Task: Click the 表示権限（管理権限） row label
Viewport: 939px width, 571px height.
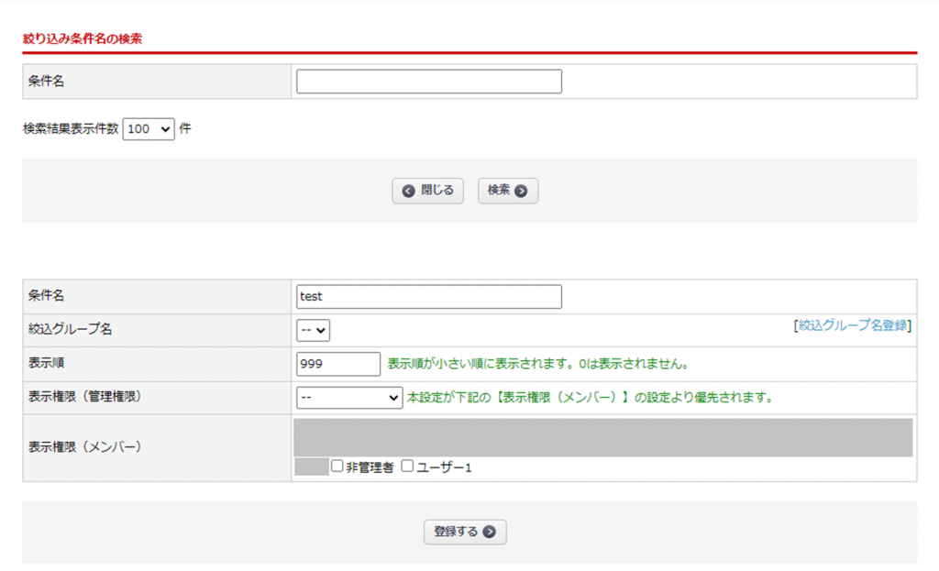Action: pyautogui.click(x=84, y=397)
